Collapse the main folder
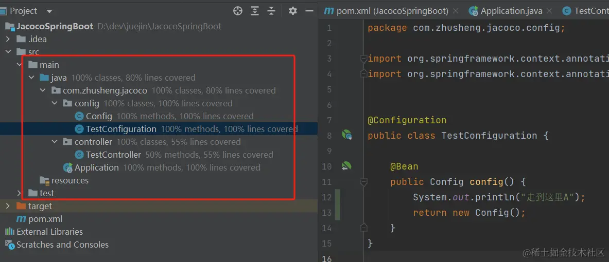This screenshot has height=262, width=609. click(20, 65)
